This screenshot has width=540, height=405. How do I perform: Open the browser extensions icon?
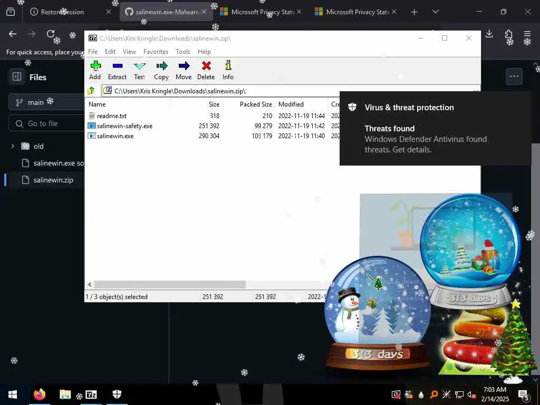pos(508,34)
